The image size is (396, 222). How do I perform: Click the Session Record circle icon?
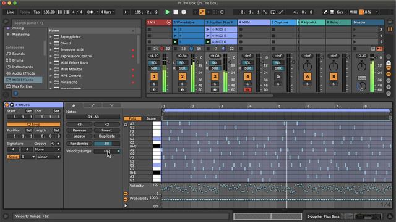222,12
